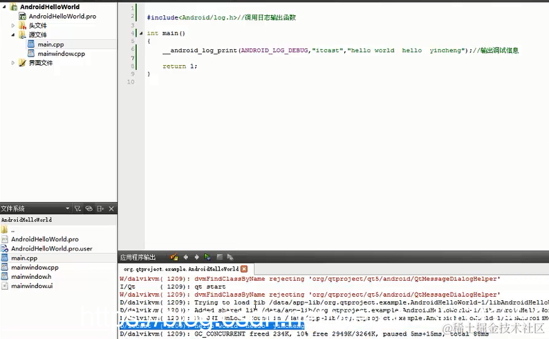Click the GC_CONCURRENT freed 234K log line
Screen dimensions: 549x339
click(x=304, y=334)
